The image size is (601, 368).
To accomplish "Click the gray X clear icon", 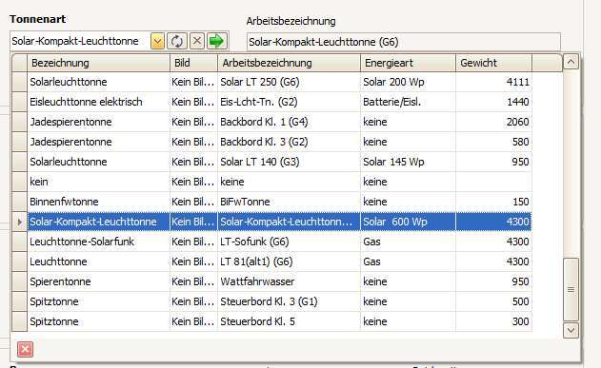I will tap(197, 41).
